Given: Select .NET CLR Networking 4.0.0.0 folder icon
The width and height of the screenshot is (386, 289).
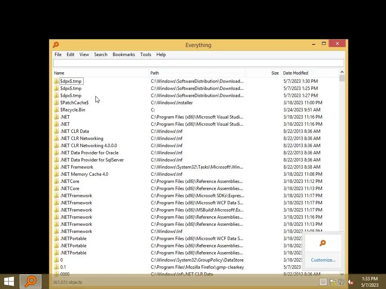Looking at the screenshot, I should (57, 145).
